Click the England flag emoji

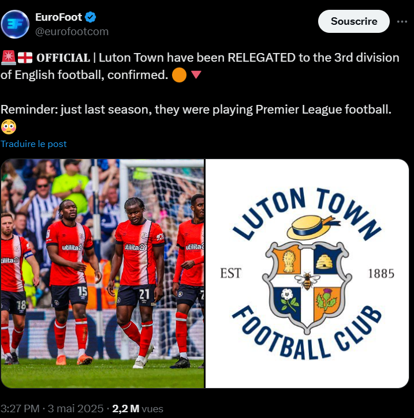coord(25,58)
